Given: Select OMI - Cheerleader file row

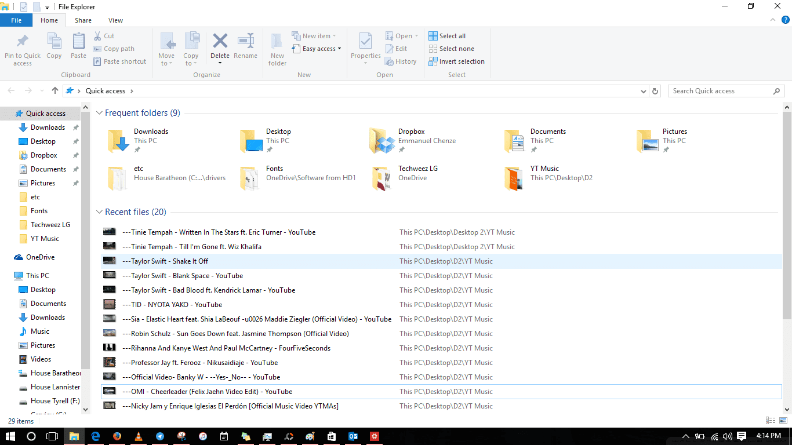Looking at the screenshot, I should click(441, 392).
